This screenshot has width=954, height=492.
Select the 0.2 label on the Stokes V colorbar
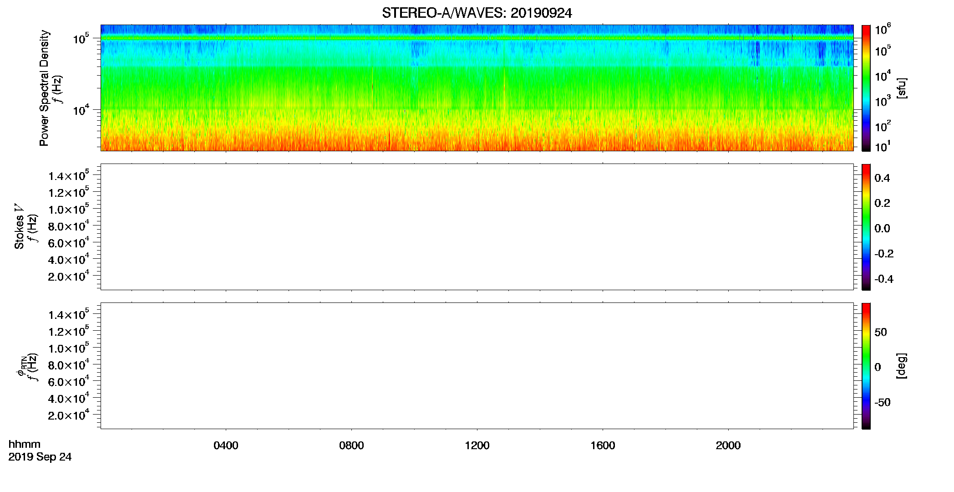[x=882, y=203]
